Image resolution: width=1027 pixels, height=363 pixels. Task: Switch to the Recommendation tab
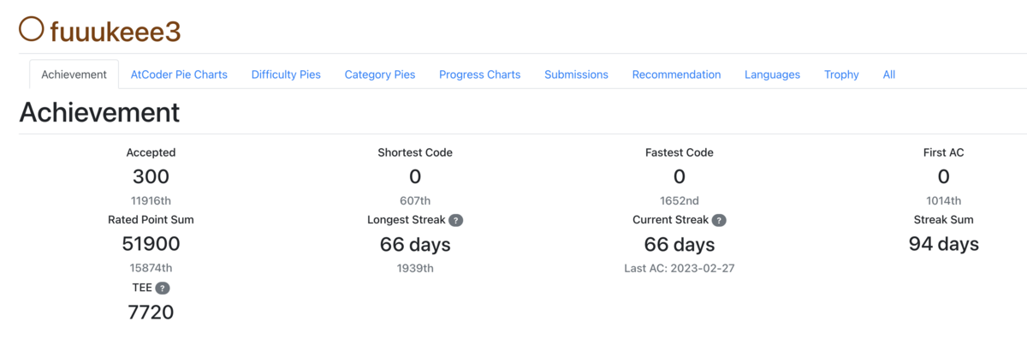[676, 74]
